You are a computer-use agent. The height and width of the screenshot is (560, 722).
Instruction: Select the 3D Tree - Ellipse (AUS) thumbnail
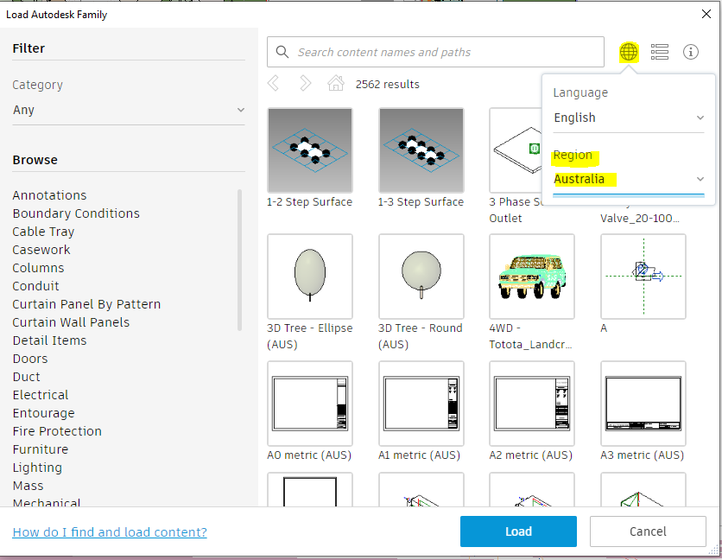[309, 276]
